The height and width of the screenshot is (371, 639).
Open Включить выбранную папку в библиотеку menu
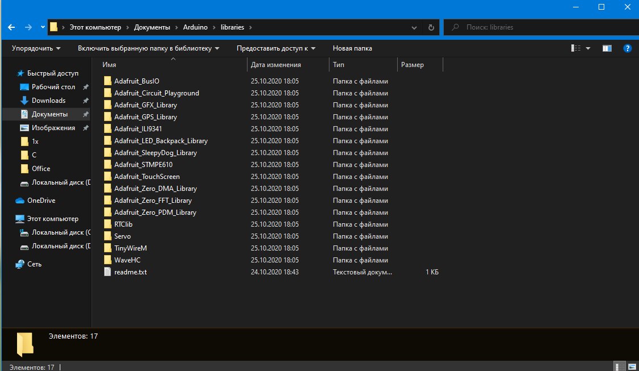point(149,48)
